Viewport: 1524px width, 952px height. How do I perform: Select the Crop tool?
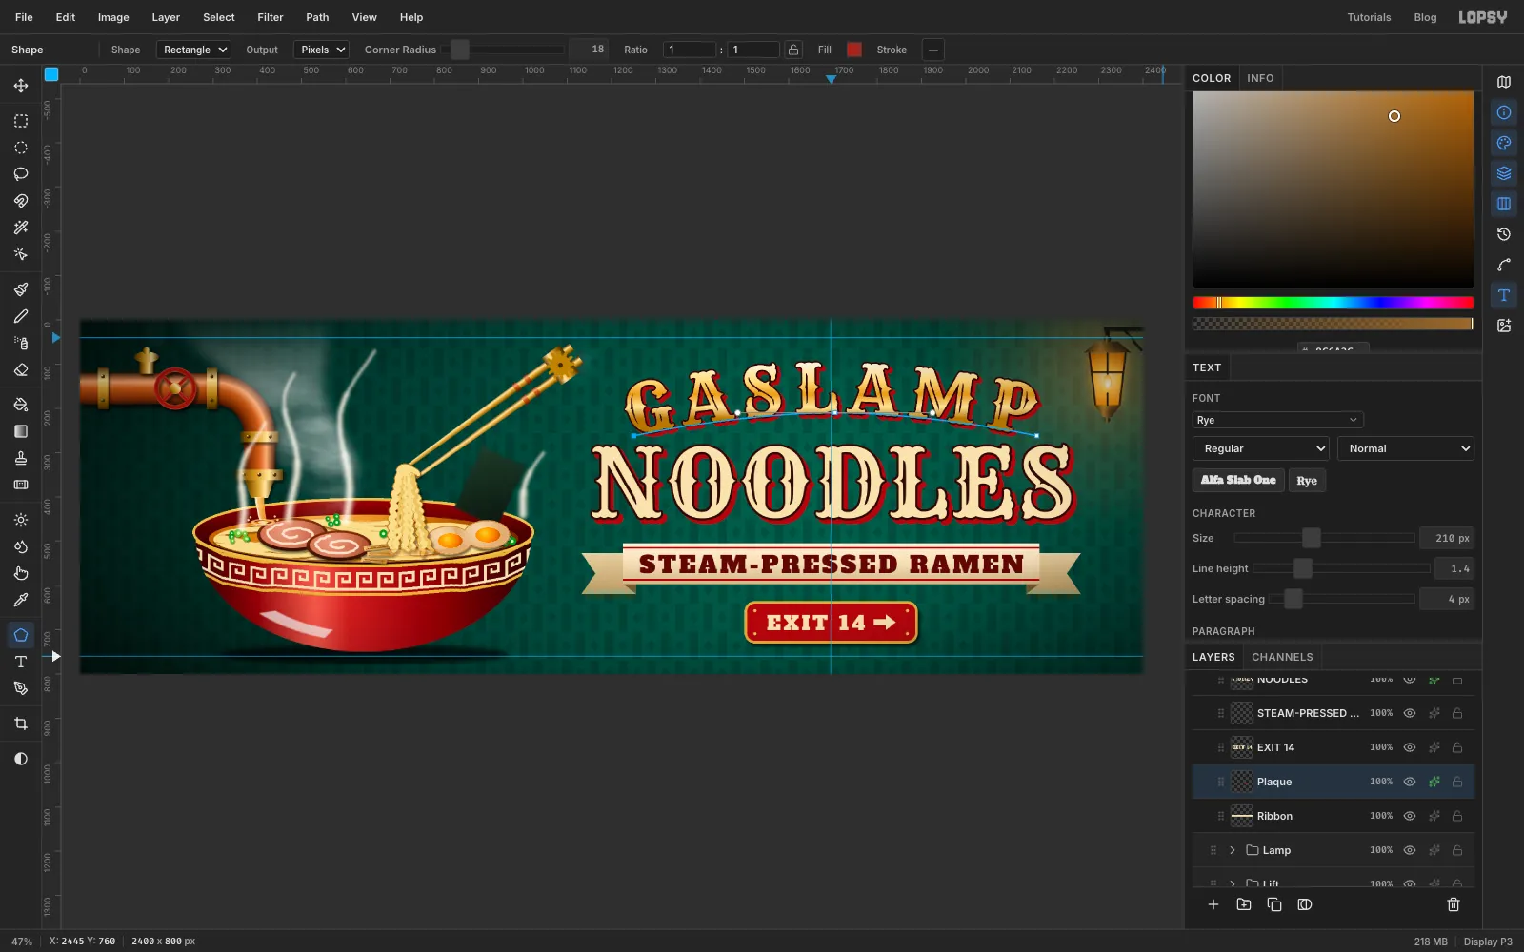tap(21, 724)
